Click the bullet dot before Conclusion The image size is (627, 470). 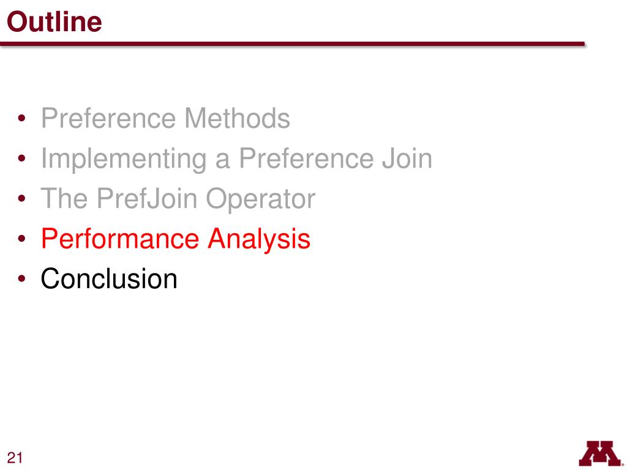(22, 278)
